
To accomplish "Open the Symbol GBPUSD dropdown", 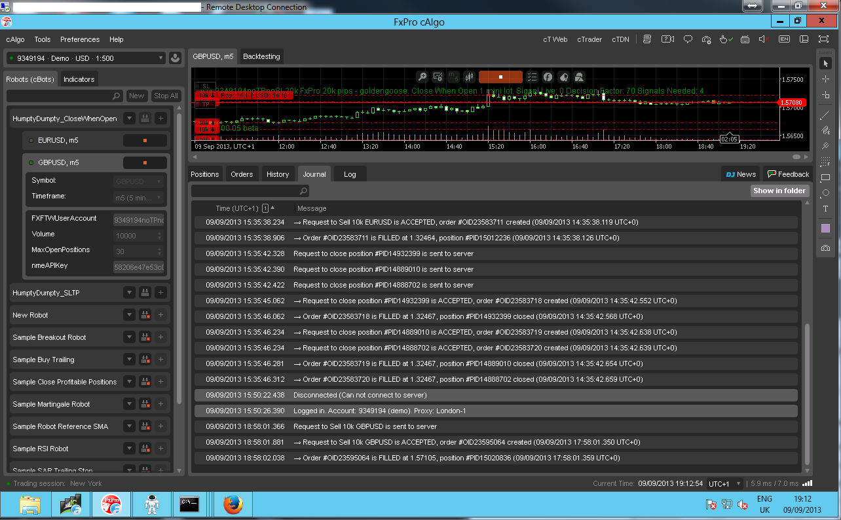I will 138,181.
